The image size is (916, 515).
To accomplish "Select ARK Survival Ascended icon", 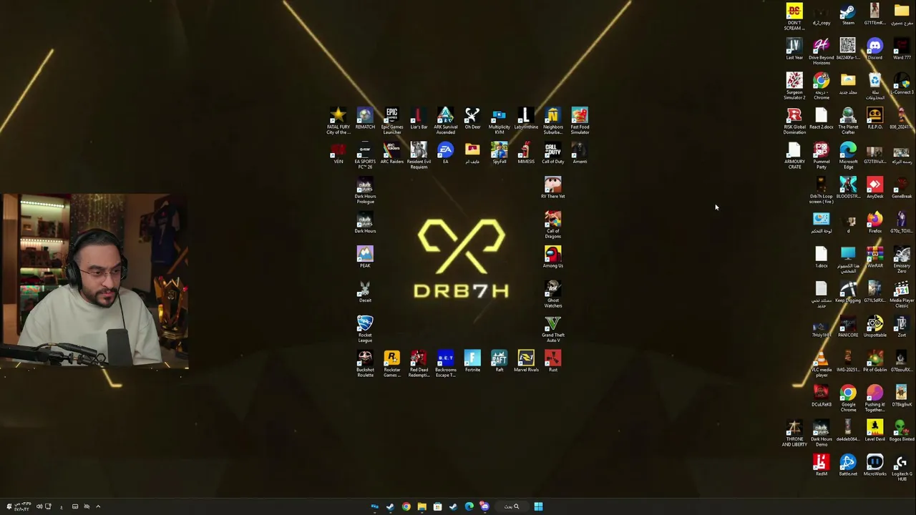I will pyautogui.click(x=445, y=121).
